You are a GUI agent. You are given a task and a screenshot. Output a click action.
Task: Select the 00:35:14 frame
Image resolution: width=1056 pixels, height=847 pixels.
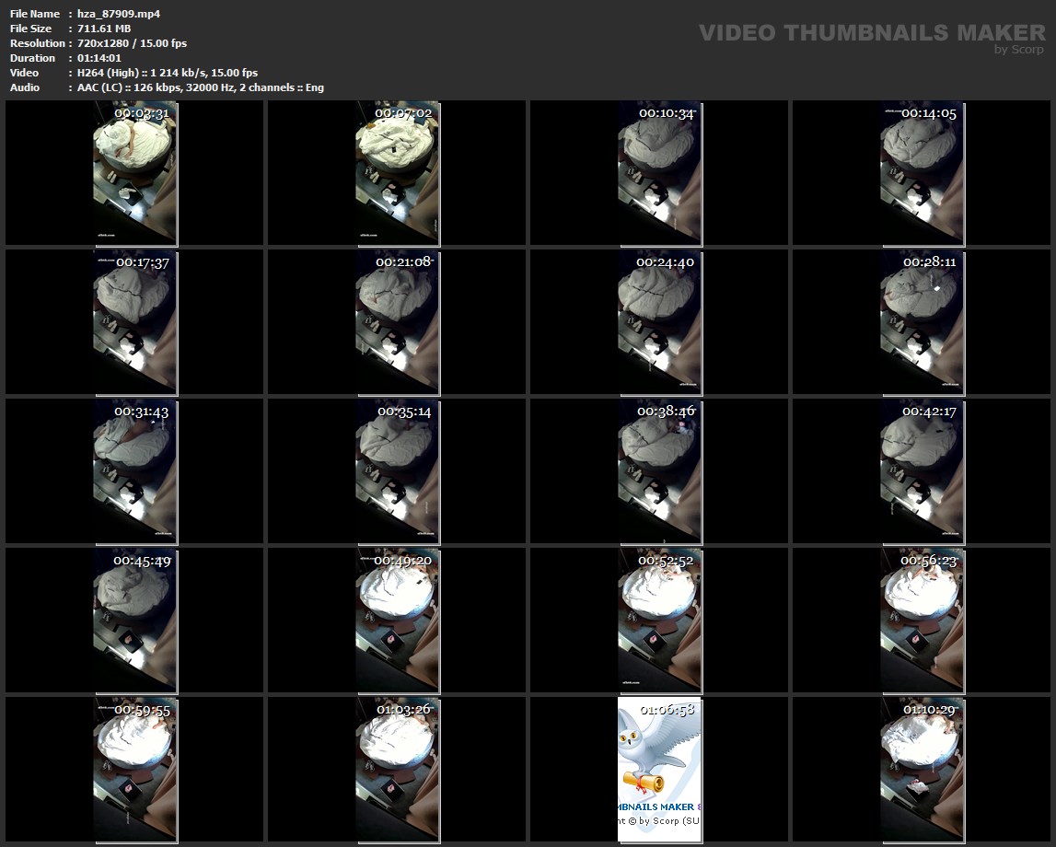tap(398, 471)
